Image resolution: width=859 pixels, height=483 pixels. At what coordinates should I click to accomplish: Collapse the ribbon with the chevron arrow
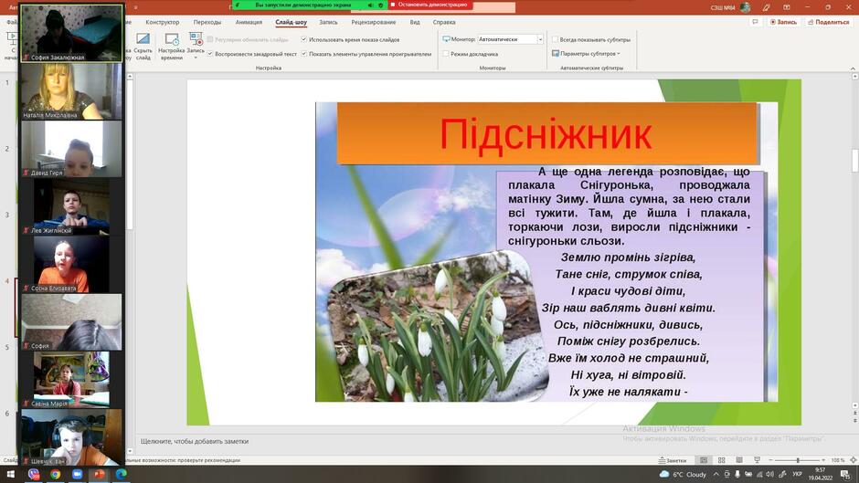click(853, 68)
